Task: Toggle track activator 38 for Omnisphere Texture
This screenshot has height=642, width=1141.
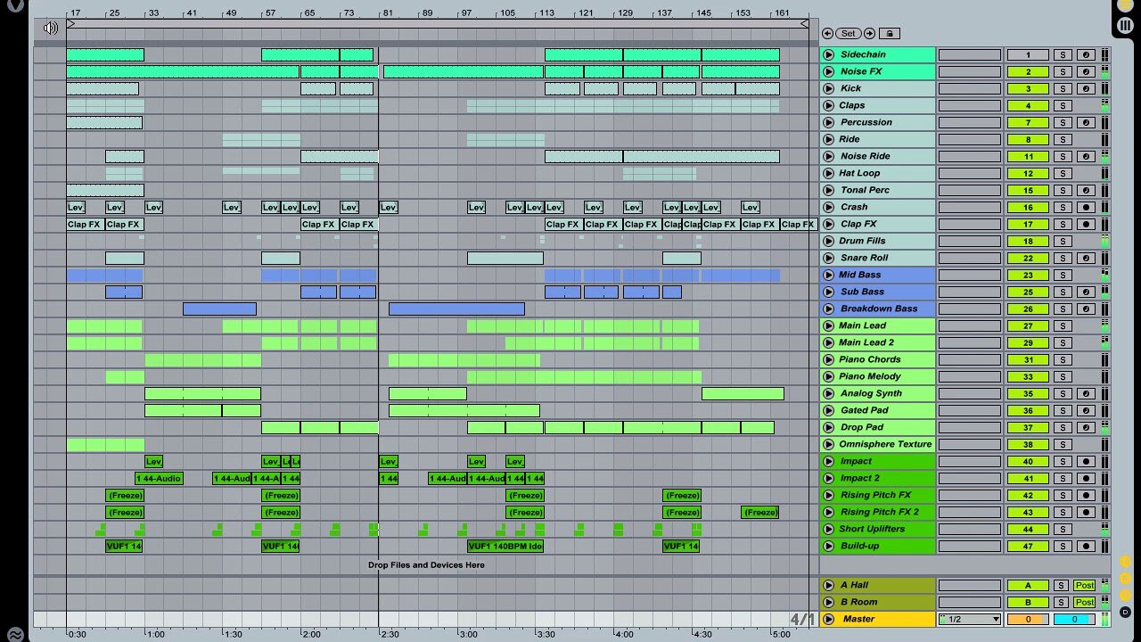Action: (x=1028, y=444)
